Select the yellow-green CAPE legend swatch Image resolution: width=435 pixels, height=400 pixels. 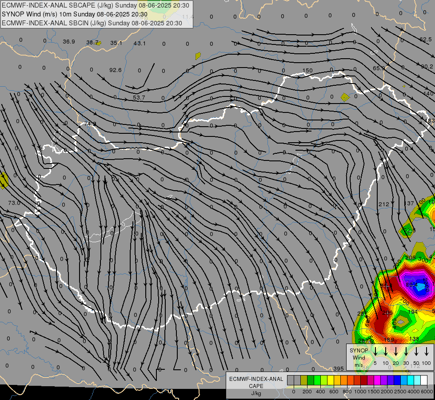(324, 380)
